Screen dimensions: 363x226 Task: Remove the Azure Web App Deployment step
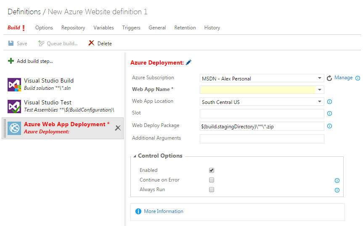(118, 128)
